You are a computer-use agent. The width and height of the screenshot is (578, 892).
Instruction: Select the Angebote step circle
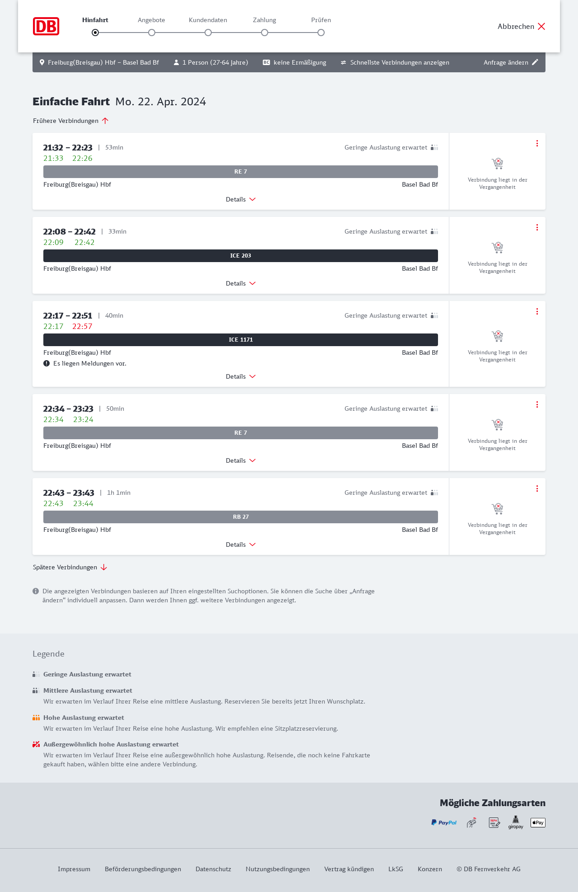point(152,33)
